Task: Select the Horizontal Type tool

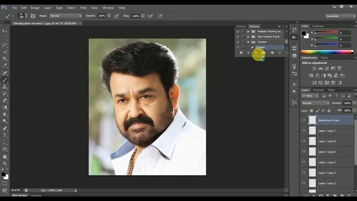Action: (x=4, y=135)
